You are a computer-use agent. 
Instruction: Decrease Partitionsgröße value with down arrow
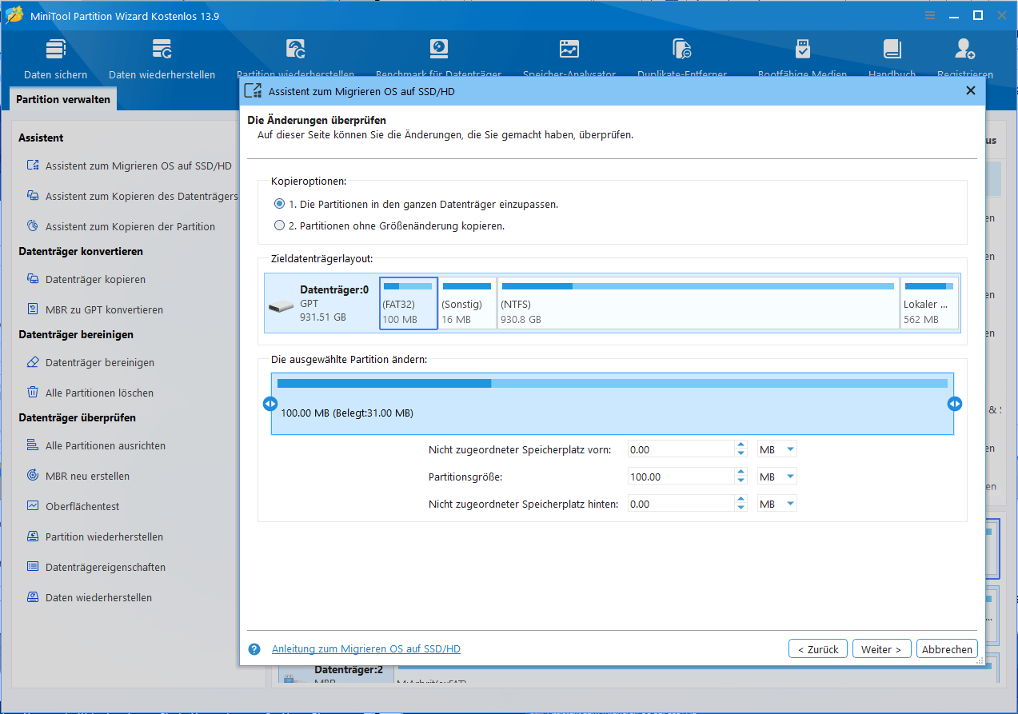click(x=741, y=481)
